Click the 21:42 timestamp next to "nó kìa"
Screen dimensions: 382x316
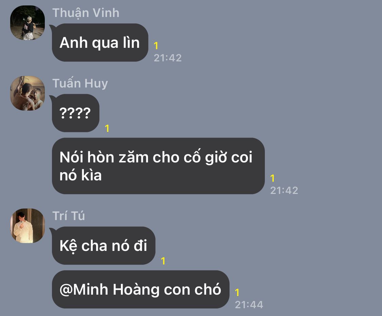coord(284,191)
